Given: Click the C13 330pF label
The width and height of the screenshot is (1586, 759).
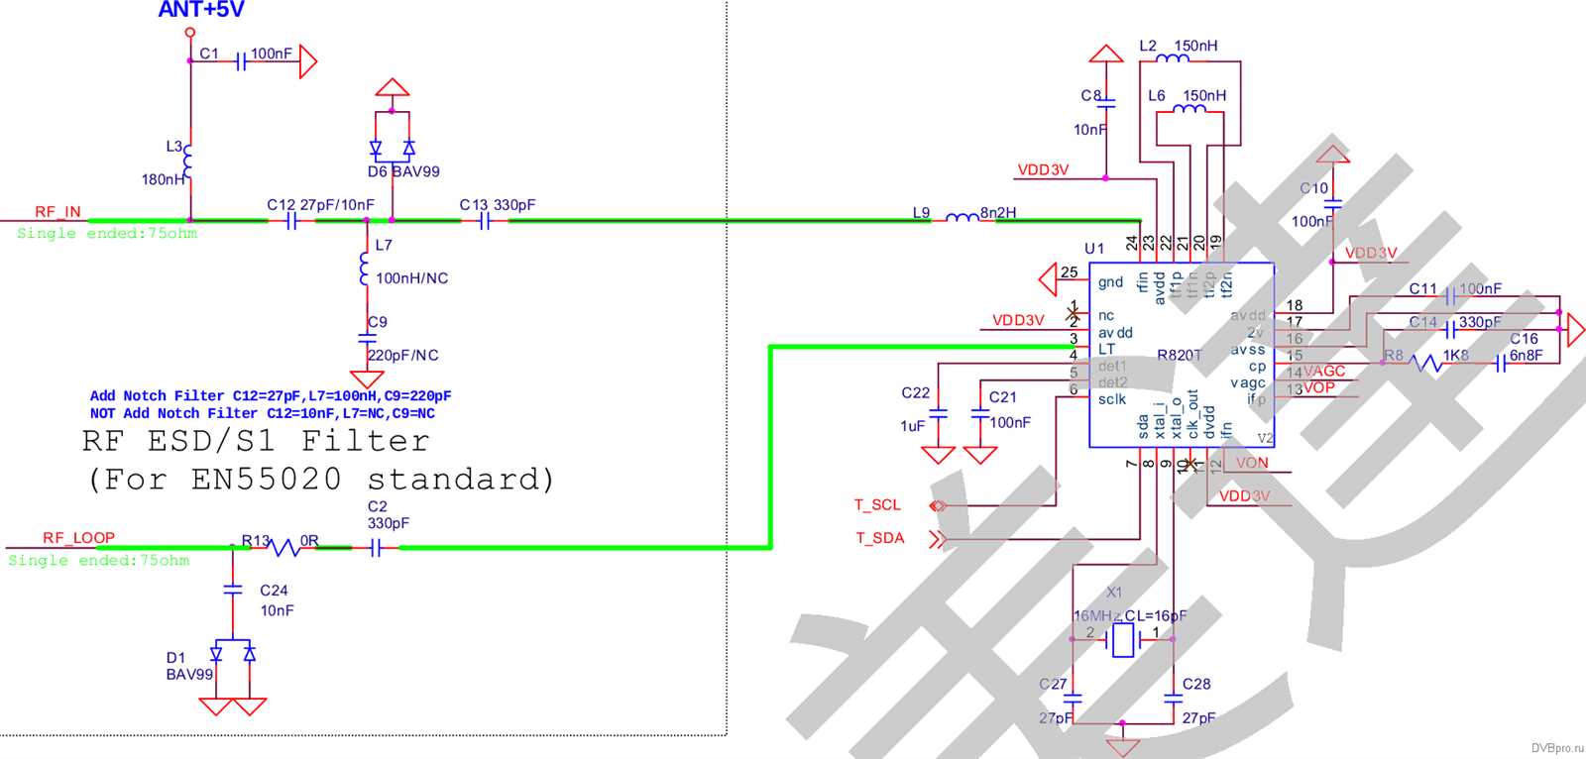Looking at the screenshot, I should pos(498,205).
